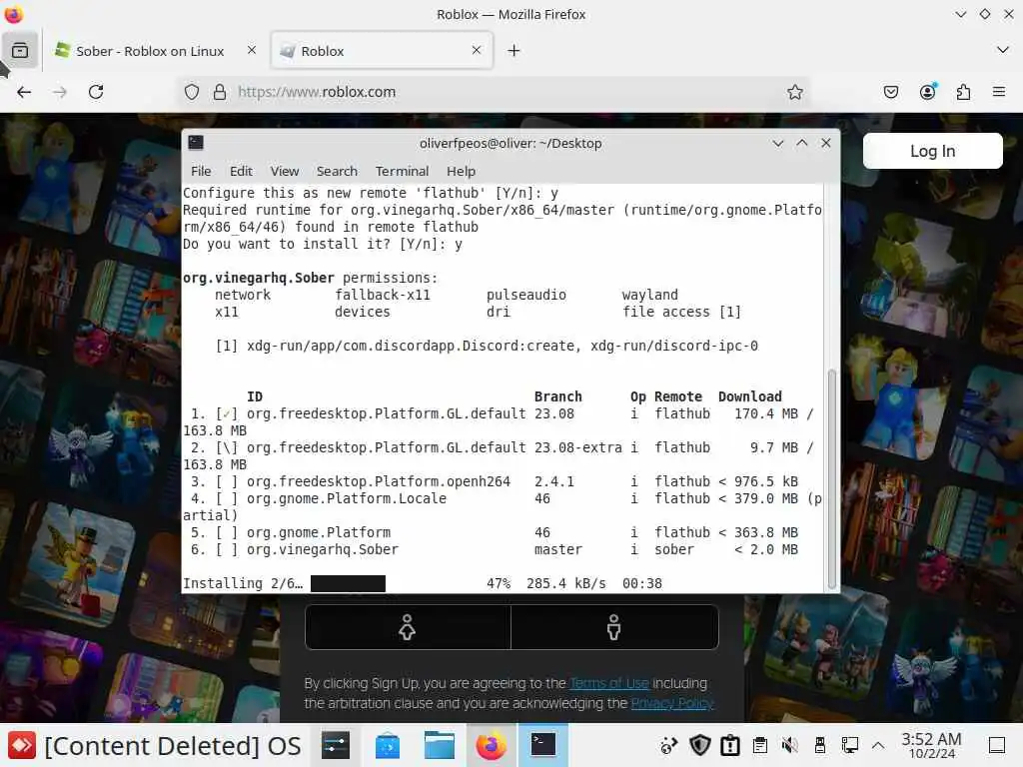Open the terminal Edit menu
1023x767 pixels.
coord(241,171)
